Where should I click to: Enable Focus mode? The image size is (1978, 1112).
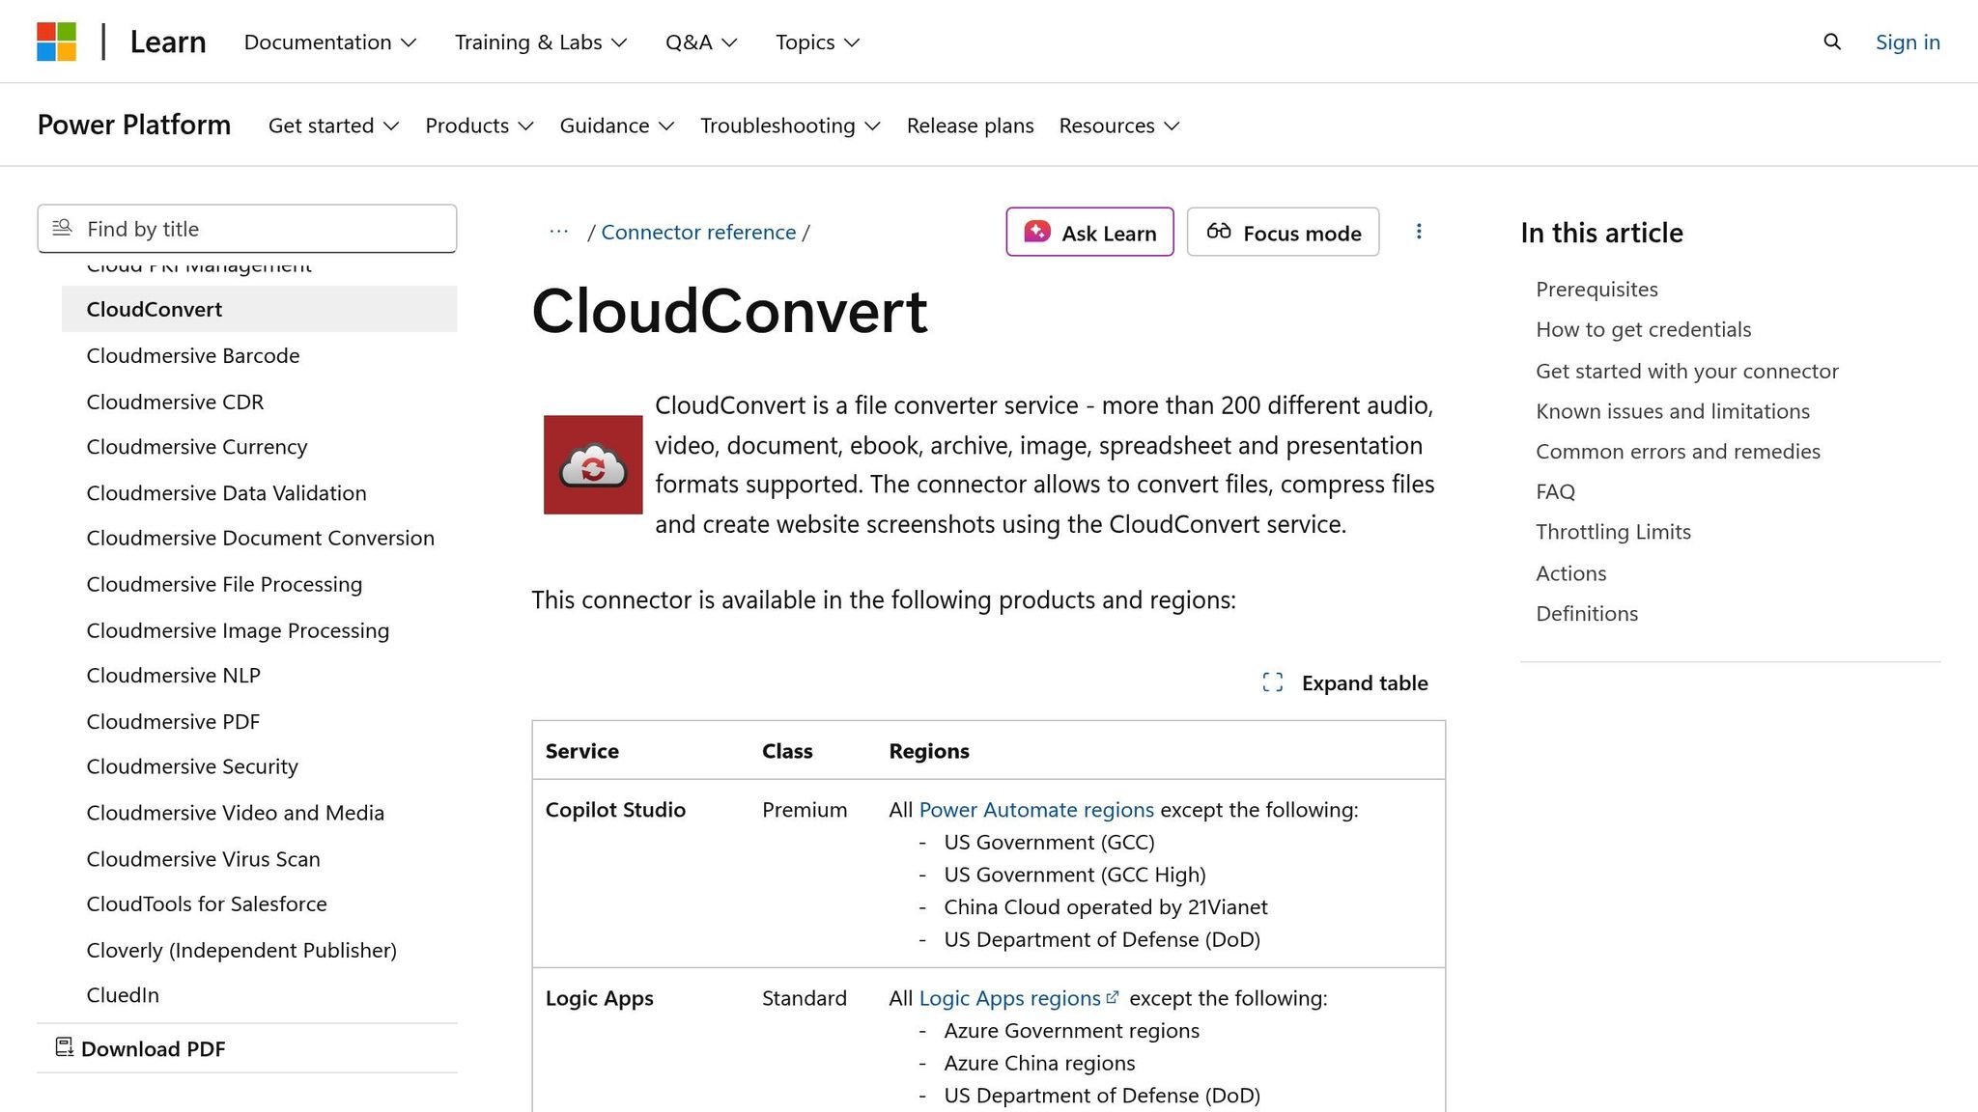(1283, 232)
